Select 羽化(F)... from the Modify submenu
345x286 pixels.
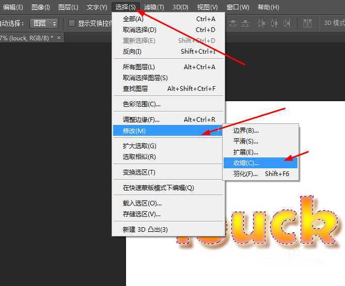coord(245,174)
